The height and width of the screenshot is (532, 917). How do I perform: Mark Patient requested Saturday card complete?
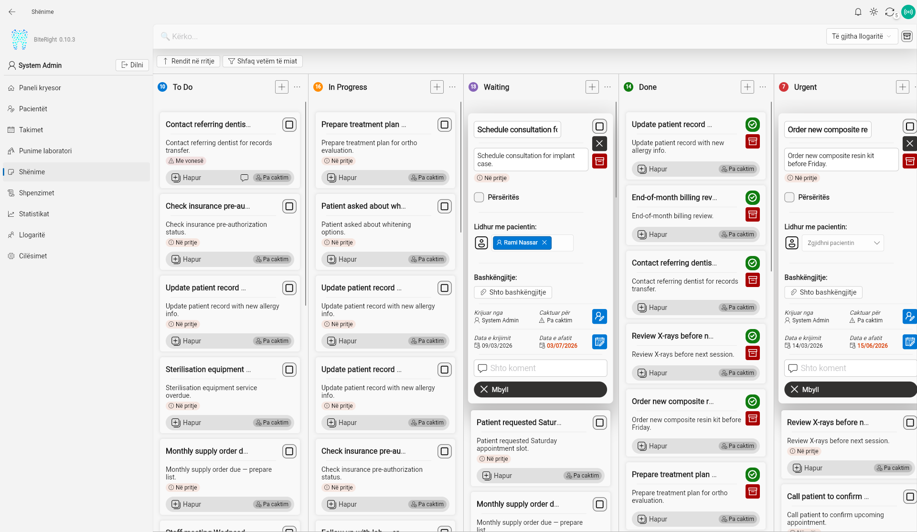600,423
